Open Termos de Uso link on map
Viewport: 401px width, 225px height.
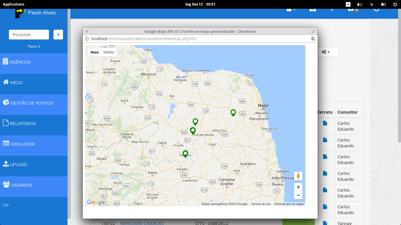pos(261,204)
